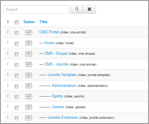Click status checkmark for Joomla Extension

point(29,118)
